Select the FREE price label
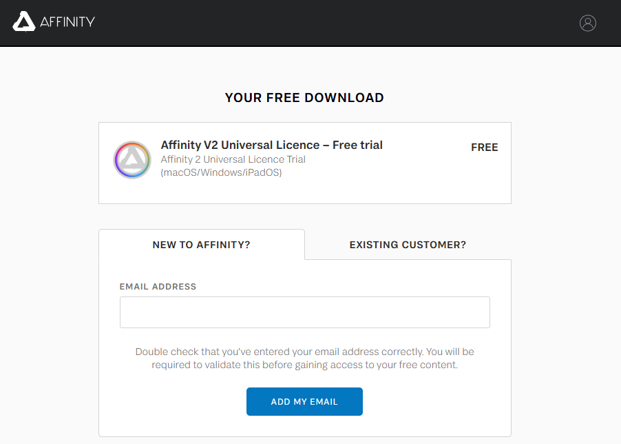Viewport: 621px width, 444px height. tap(484, 147)
